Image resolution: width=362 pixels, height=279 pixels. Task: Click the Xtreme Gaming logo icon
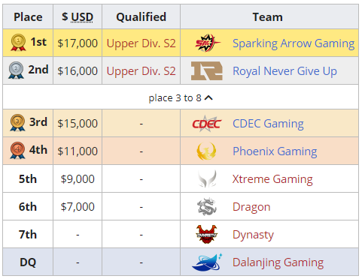click(x=207, y=179)
